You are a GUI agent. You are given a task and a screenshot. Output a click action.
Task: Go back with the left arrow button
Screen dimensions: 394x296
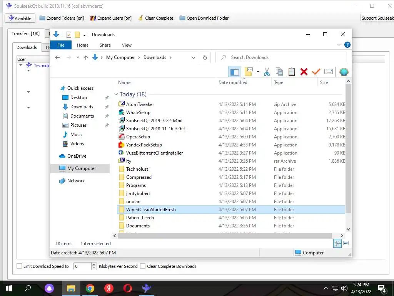point(57,58)
